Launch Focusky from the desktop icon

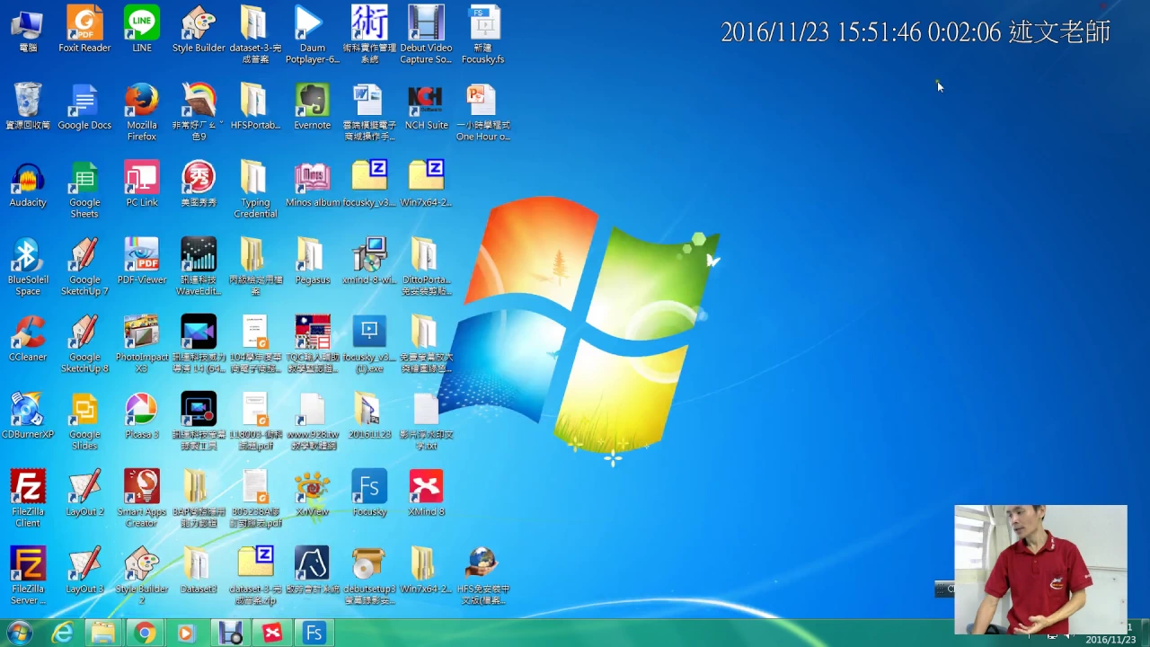[x=369, y=492]
